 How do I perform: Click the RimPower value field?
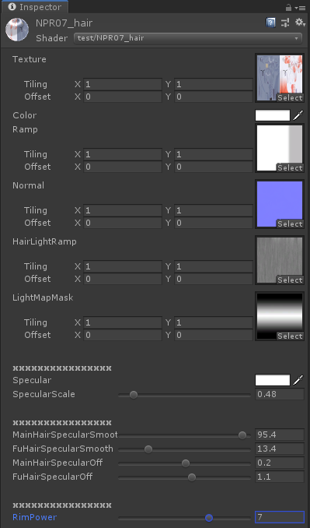(x=280, y=517)
